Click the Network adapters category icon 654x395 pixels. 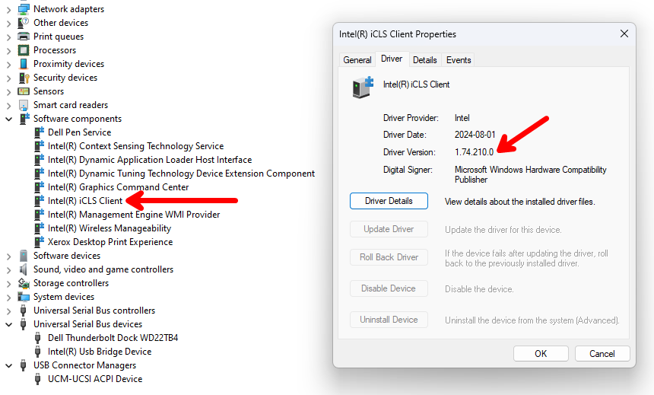24,9
